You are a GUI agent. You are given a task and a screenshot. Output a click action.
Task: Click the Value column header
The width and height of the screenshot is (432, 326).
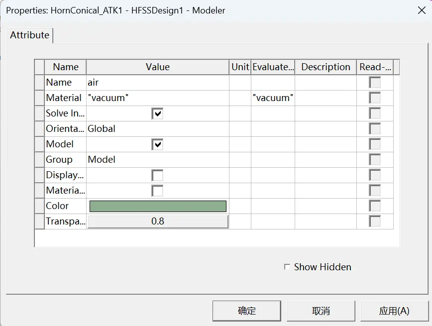click(158, 67)
